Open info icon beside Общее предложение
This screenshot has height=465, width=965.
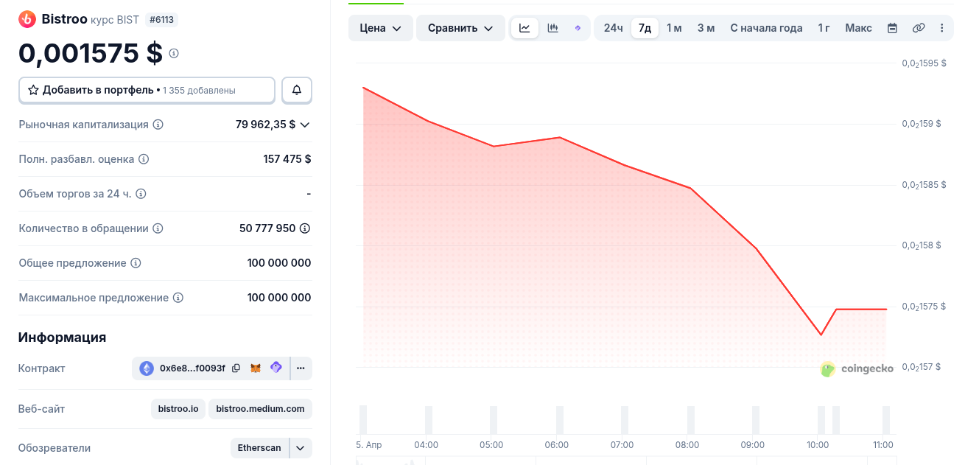point(136,263)
